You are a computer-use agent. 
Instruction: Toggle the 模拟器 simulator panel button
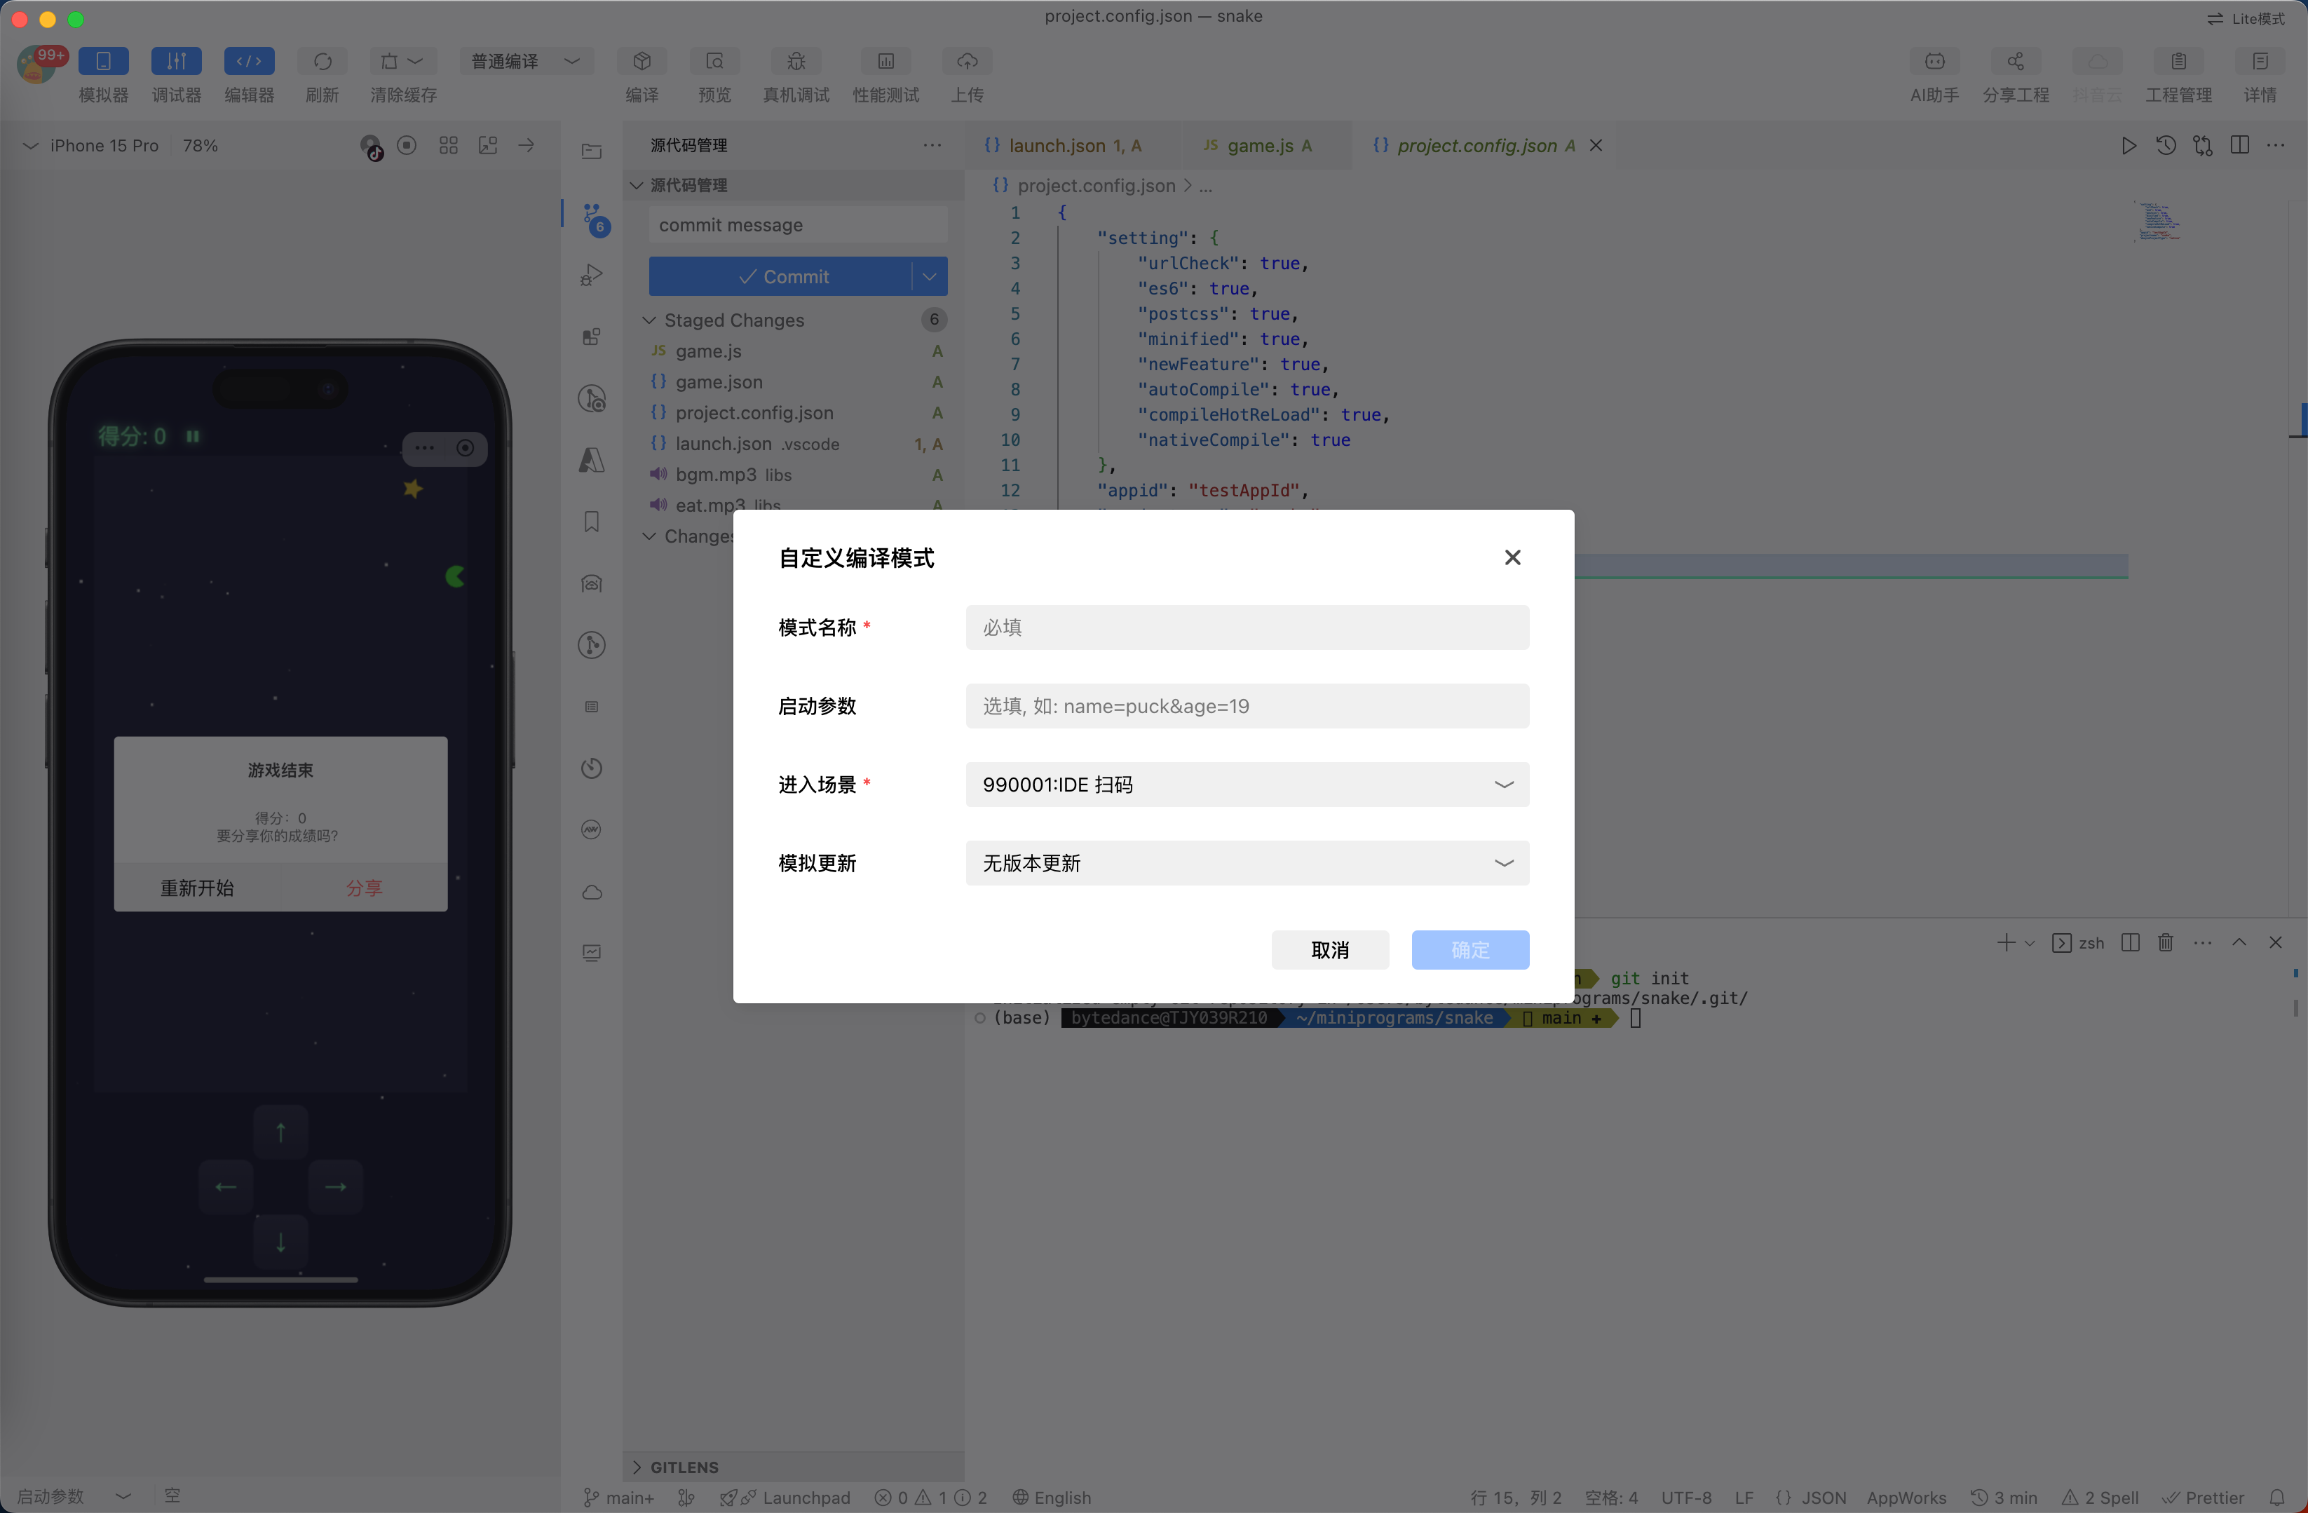click(x=103, y=61)
